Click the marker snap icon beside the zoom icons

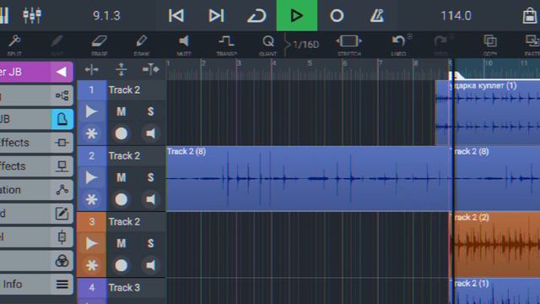(x=150, y=69)
